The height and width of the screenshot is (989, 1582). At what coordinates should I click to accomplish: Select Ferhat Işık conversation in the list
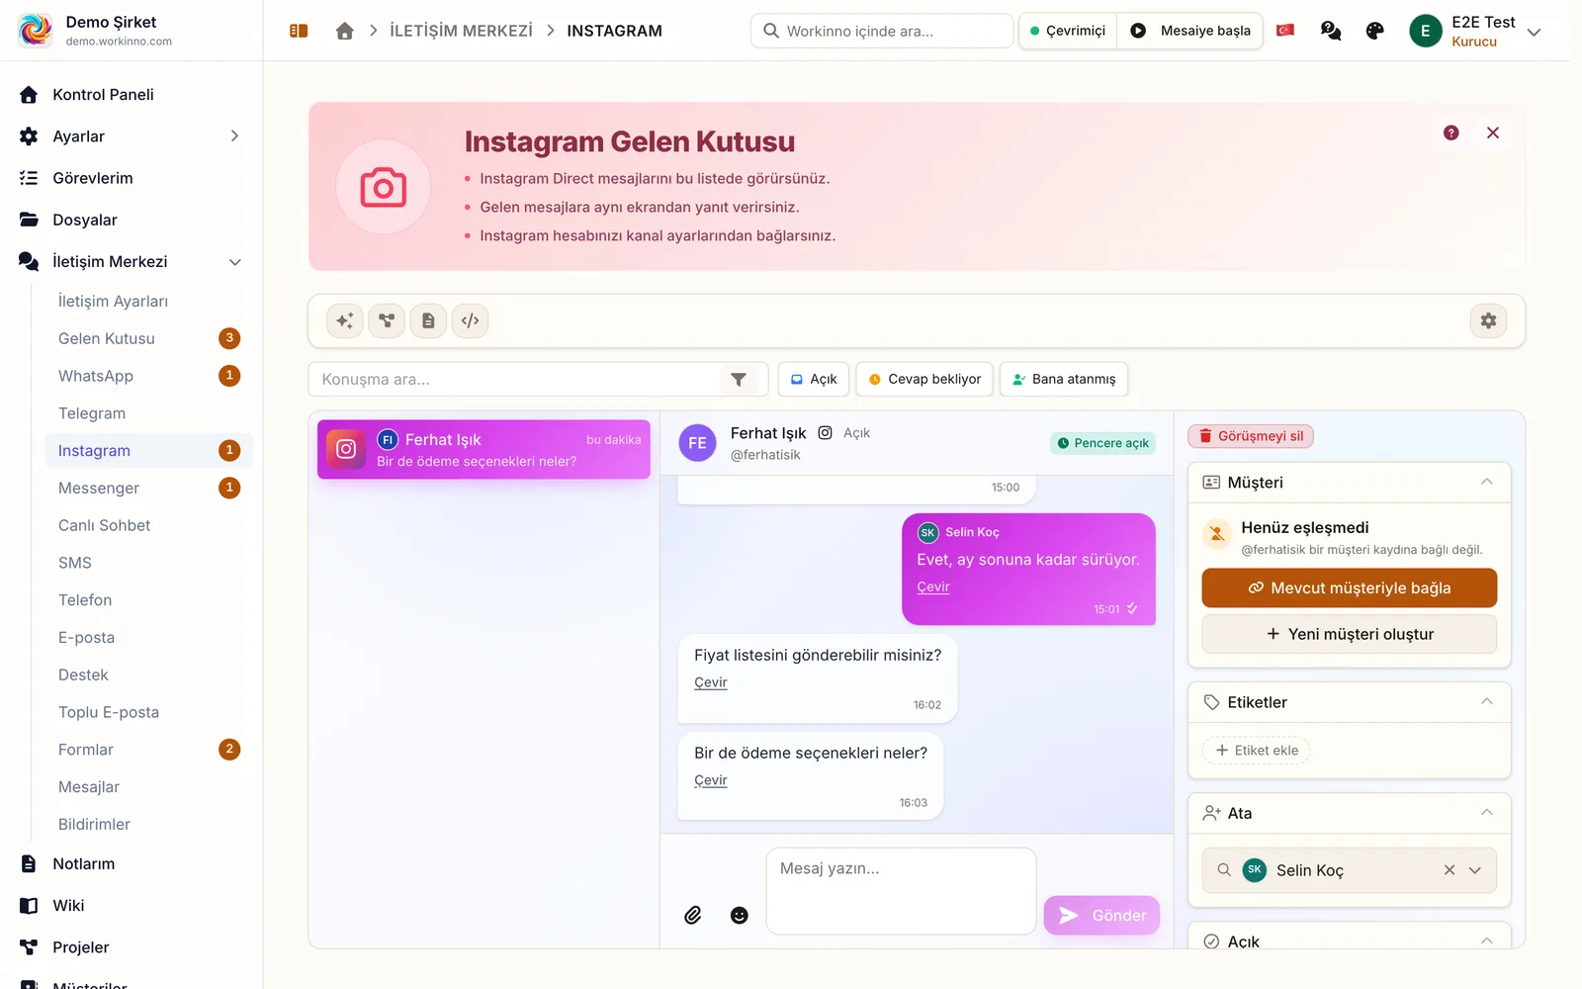[483, 450]
